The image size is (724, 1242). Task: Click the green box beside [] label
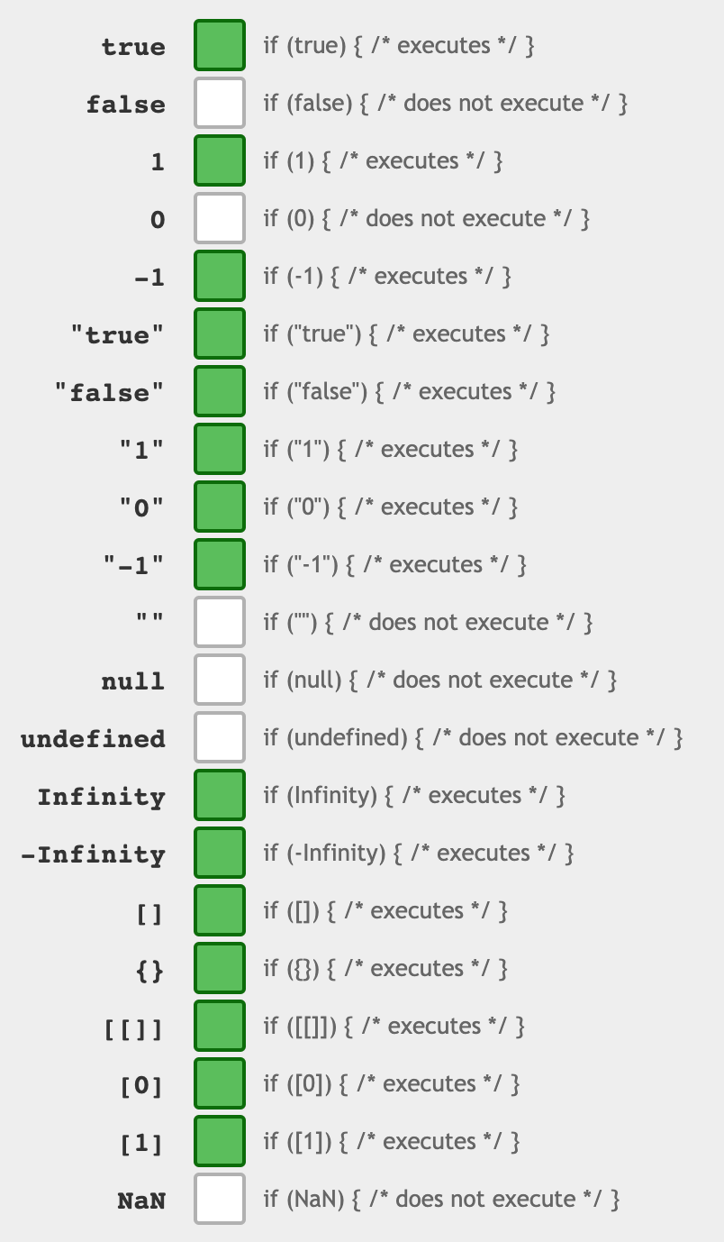coord(219,910)
